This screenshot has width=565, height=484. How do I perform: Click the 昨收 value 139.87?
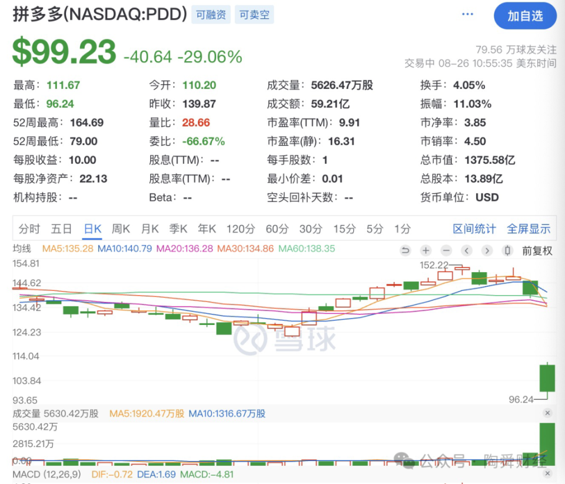pos(200,104)
